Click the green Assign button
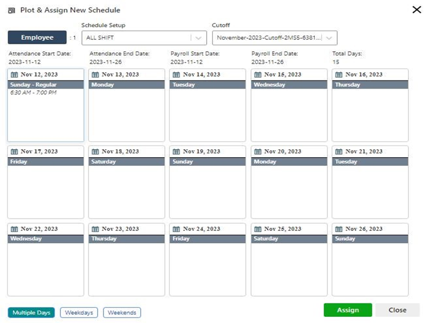The height and width of the screenshot is (323, 427). [x=348, y=310]
